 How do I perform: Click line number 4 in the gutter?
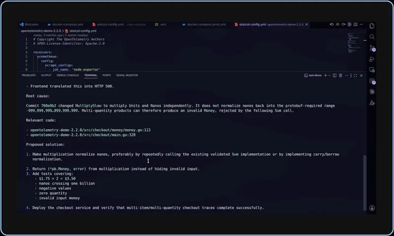point(26,52)
